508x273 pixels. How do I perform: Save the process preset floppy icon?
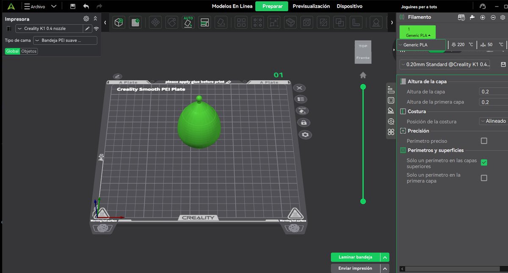(x=503, y=64)
